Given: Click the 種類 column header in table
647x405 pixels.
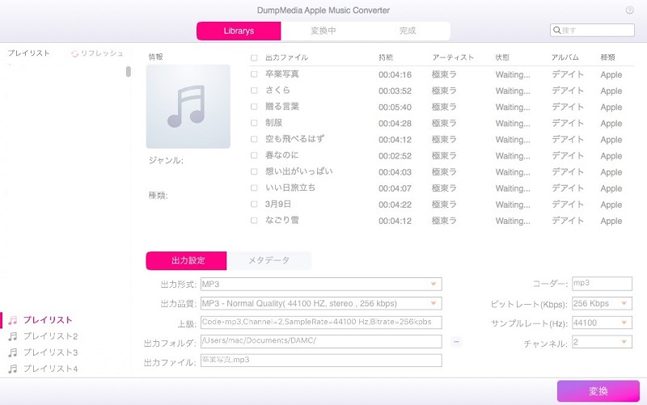Looking at the screenshot, I should (608, 57).
